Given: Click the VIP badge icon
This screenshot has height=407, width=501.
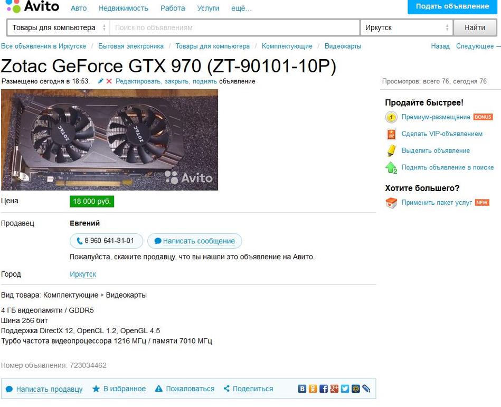Looking at the screenshot, I should 391,134.
